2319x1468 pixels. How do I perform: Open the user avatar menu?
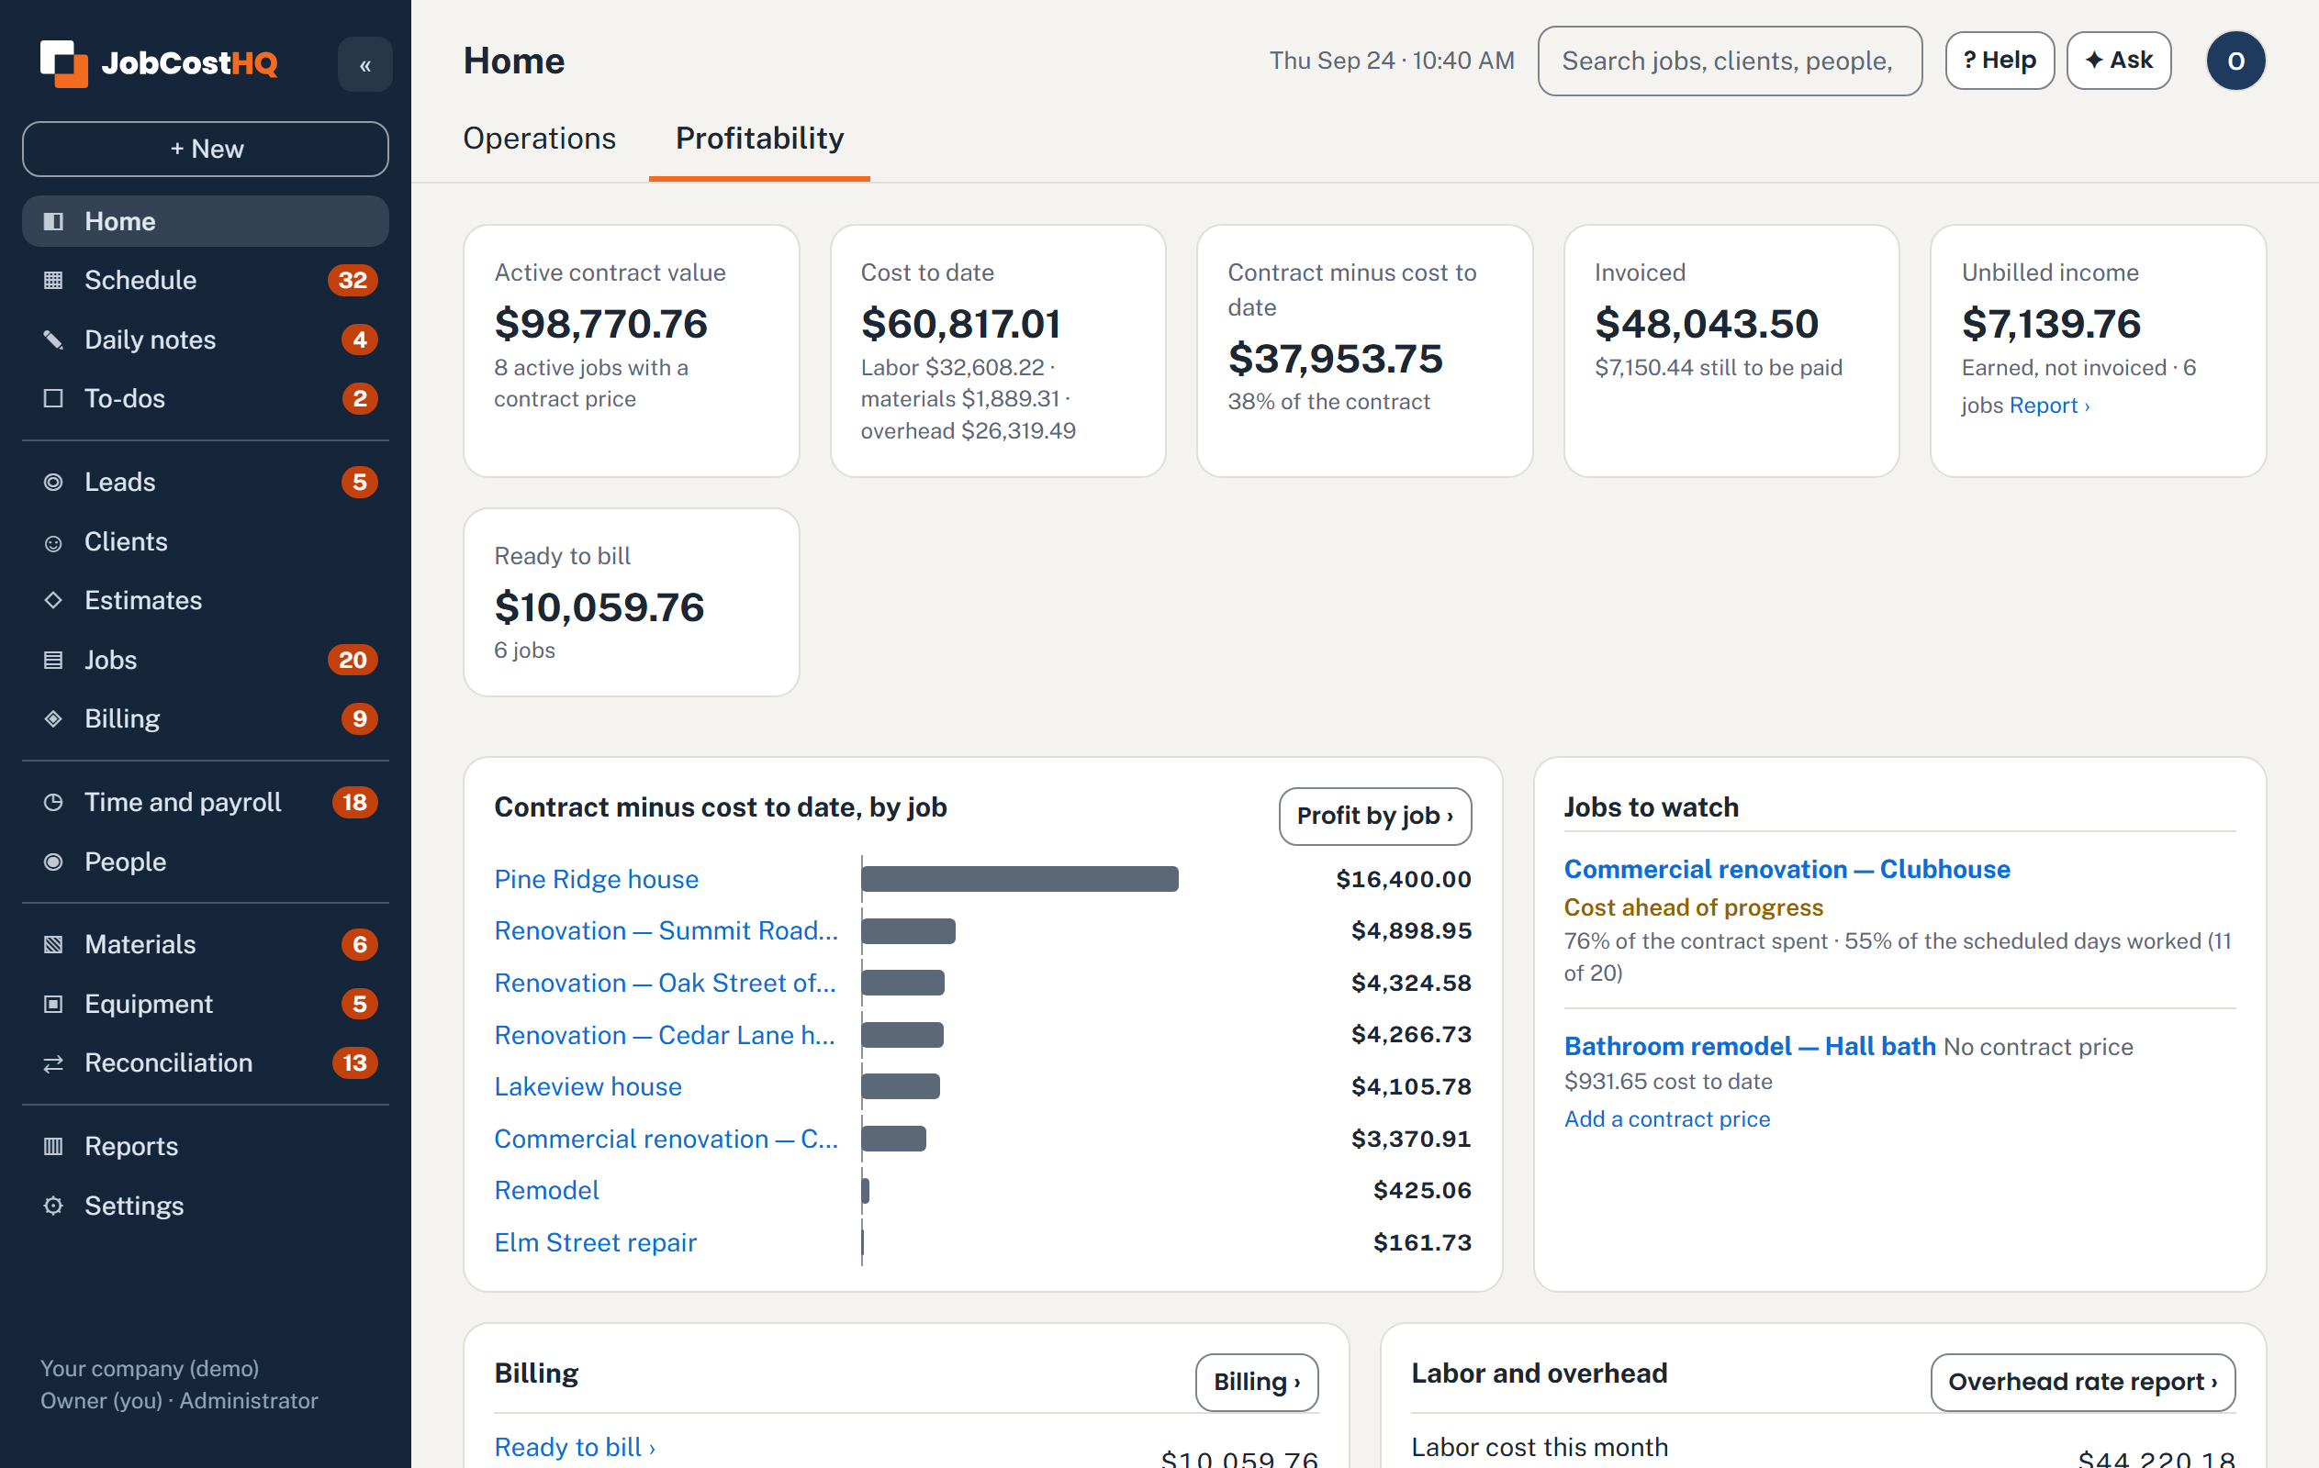pyautogui.click(x=2235, y=61)
